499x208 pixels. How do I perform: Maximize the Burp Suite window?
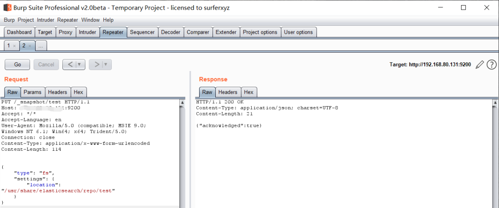pos(463,8)
